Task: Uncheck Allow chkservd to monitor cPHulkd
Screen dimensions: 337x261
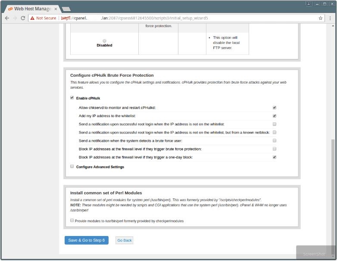Action: click(275, 107)
